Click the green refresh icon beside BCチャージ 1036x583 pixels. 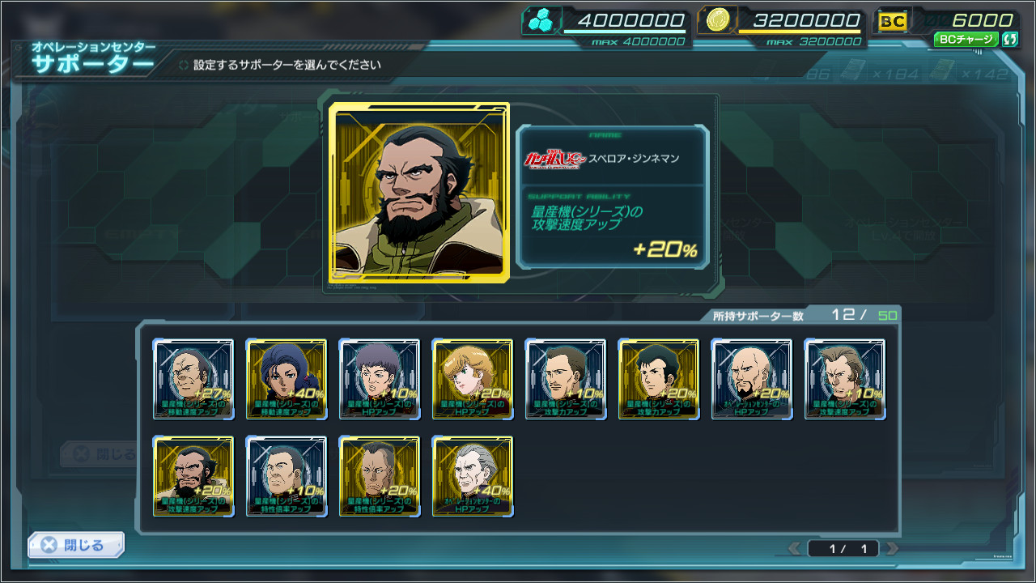1009,39
